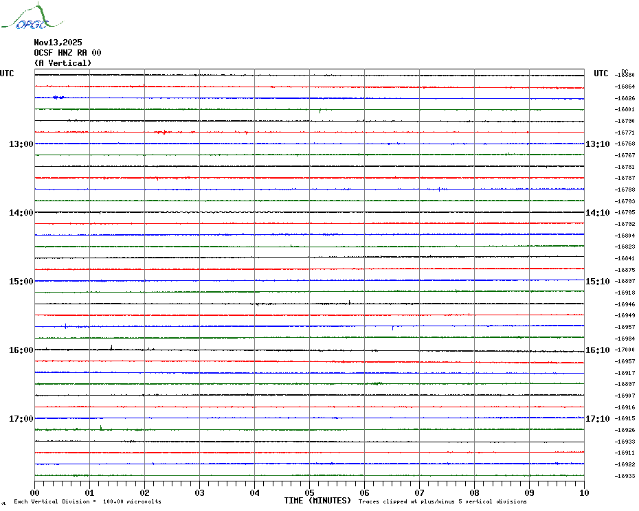Click the '06' minute axis label

point(365,492)
